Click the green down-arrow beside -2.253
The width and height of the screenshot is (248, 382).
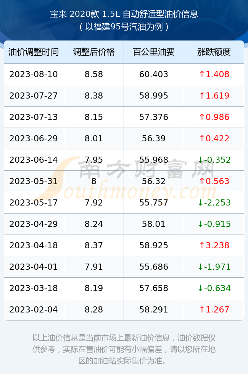pyautogui.click(x=200, y=202)
